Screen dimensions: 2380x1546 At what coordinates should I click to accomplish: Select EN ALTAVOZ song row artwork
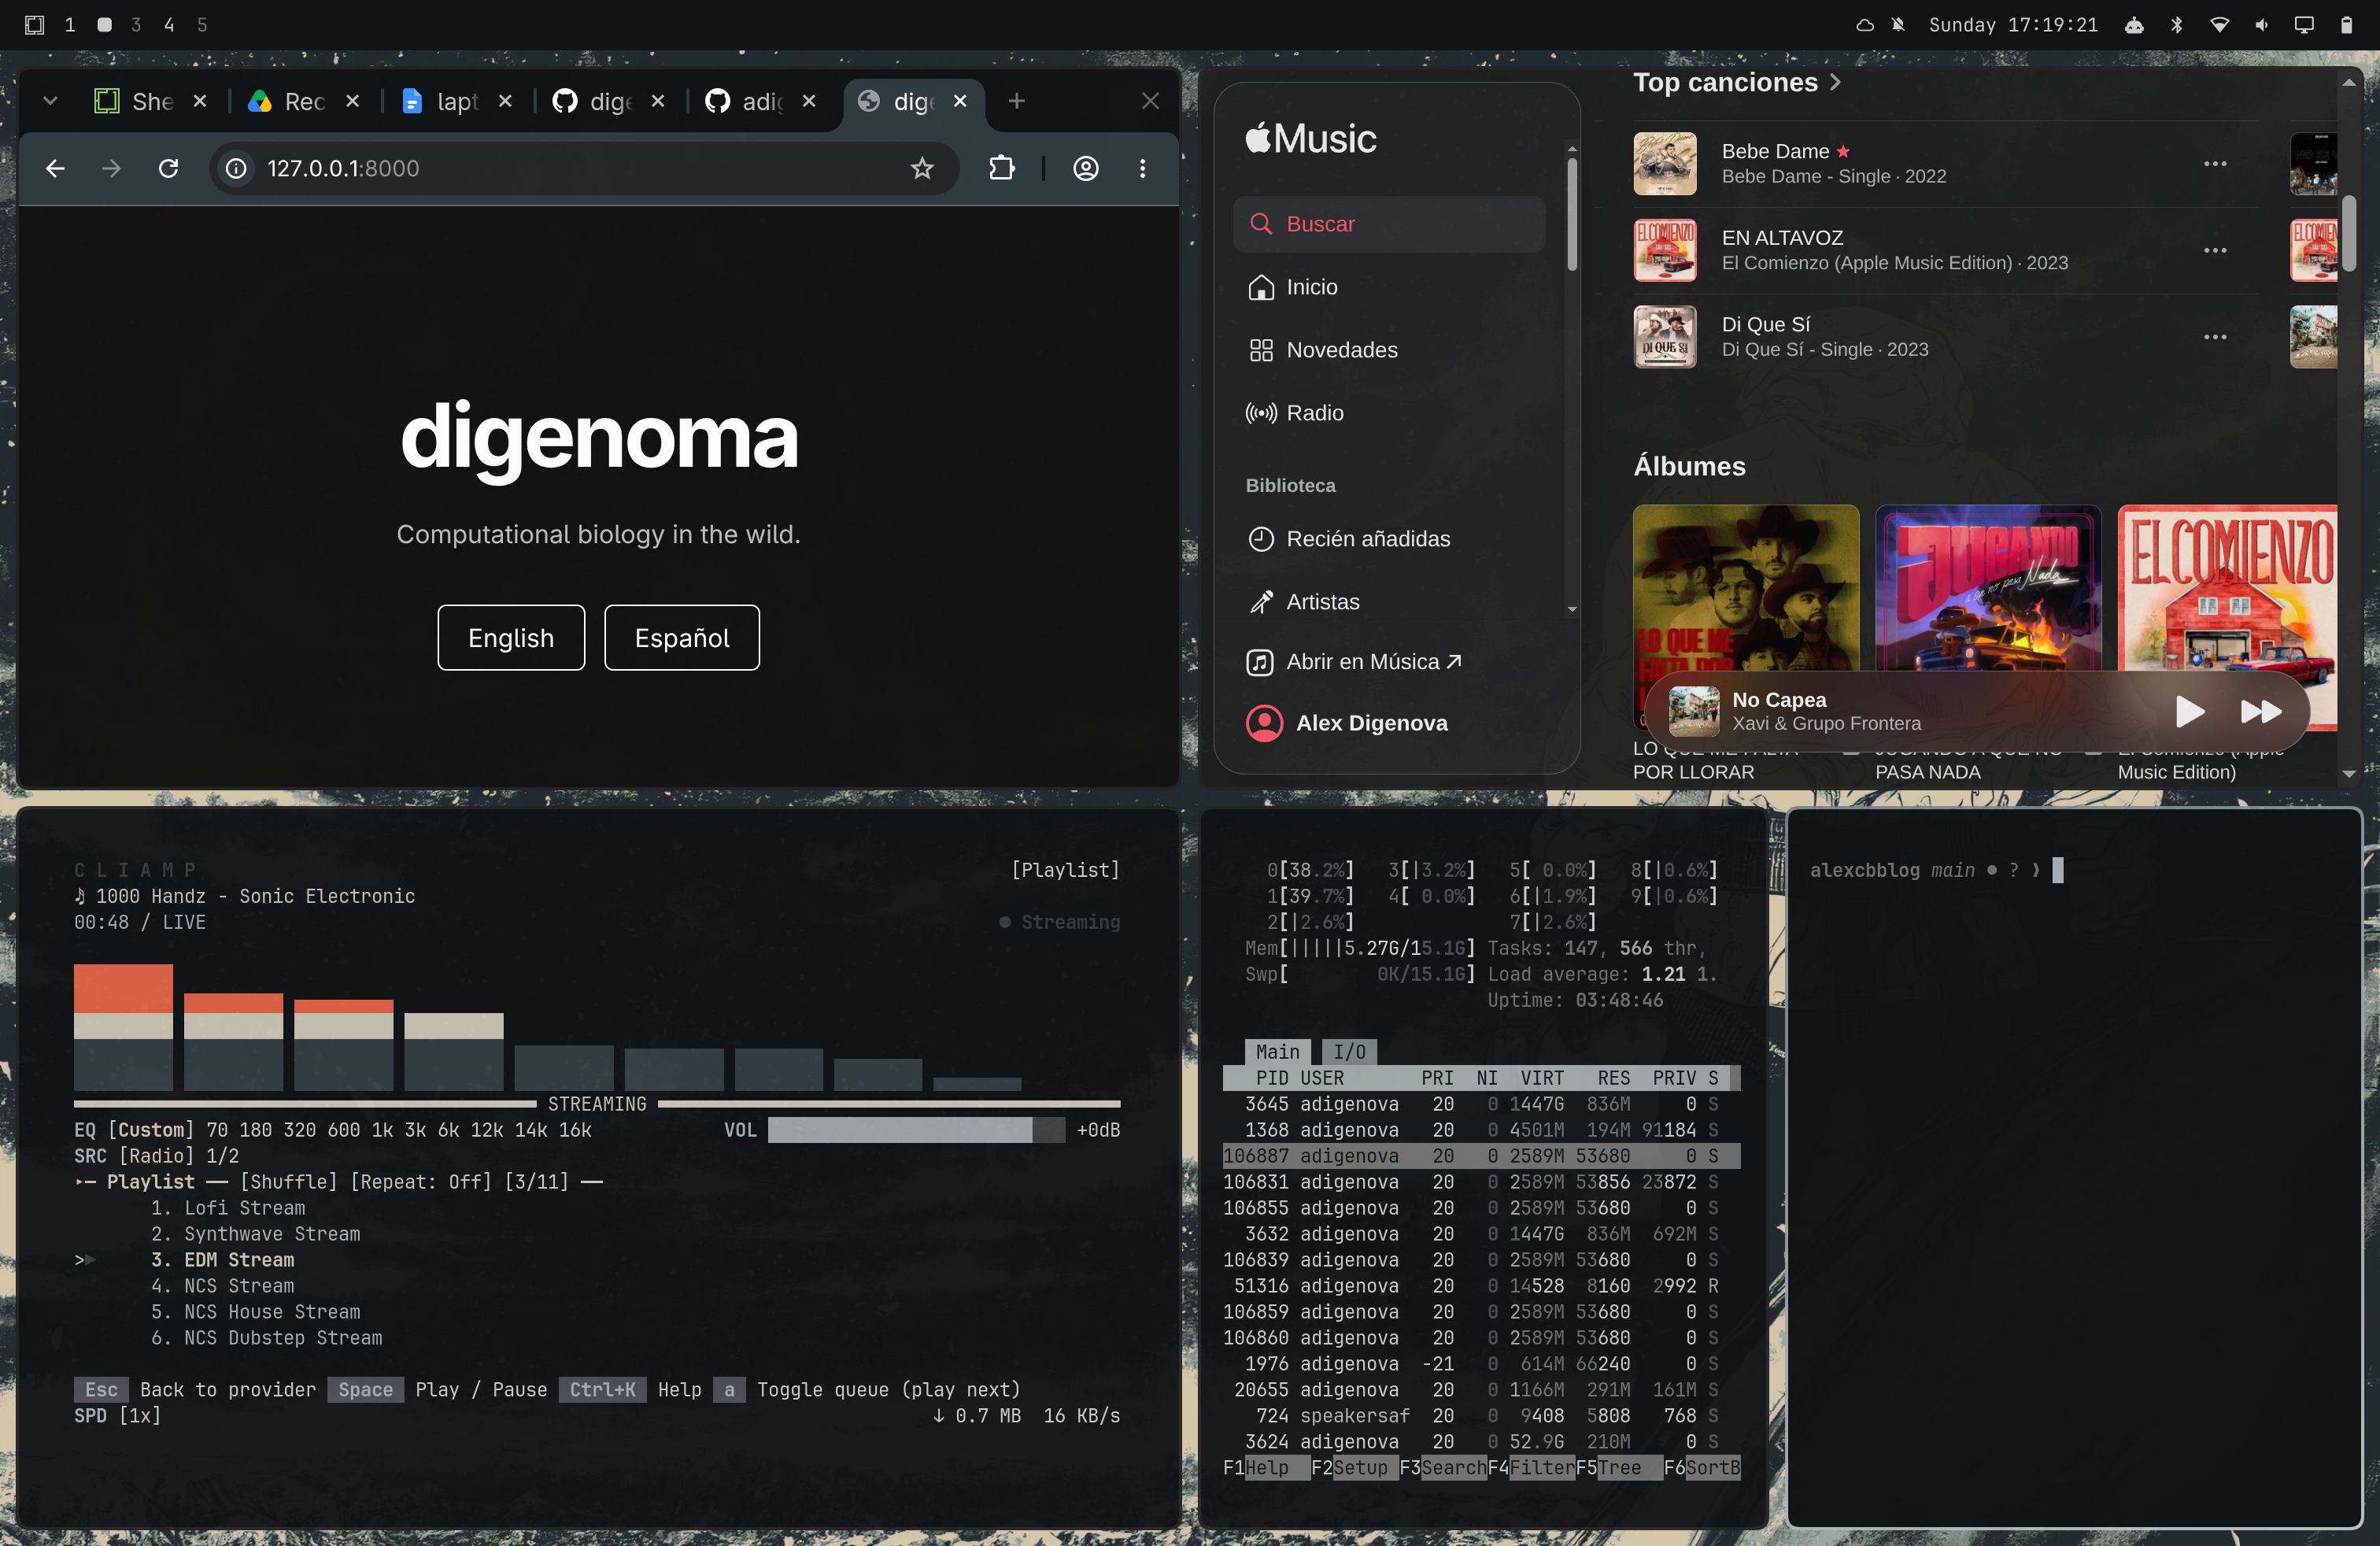[1665, 250]
